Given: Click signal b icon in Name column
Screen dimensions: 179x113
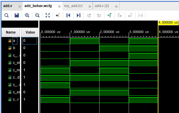Looking at the screenshot, I should point(10,48).
